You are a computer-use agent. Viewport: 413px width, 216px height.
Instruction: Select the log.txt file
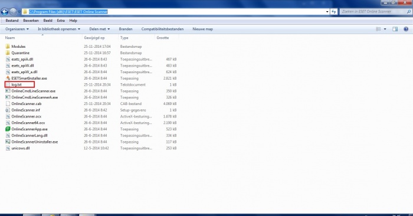[x=19, y=84]
